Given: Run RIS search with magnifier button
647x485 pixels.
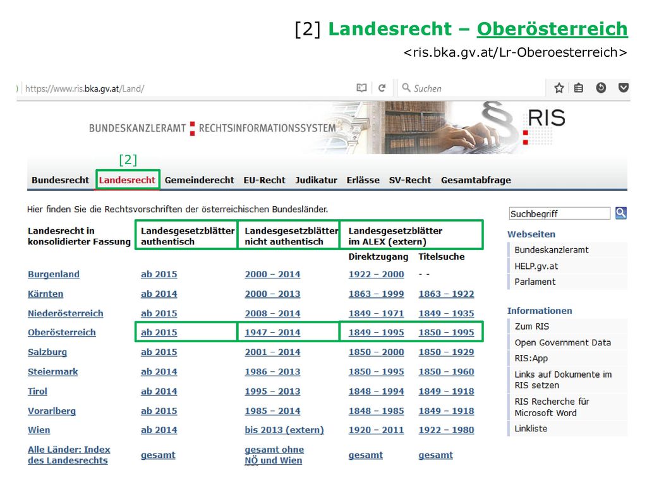Looking at the screenshot, I should pyautogui.click(x=621, y=213).
